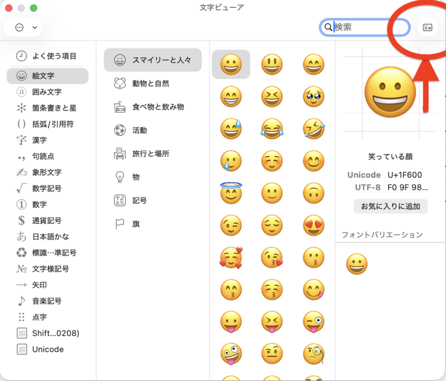The height and width of the screenshot is (381, 446).
Task: Select 食べ物と飲み物 emoji subcategory
Action: (158, 107)
